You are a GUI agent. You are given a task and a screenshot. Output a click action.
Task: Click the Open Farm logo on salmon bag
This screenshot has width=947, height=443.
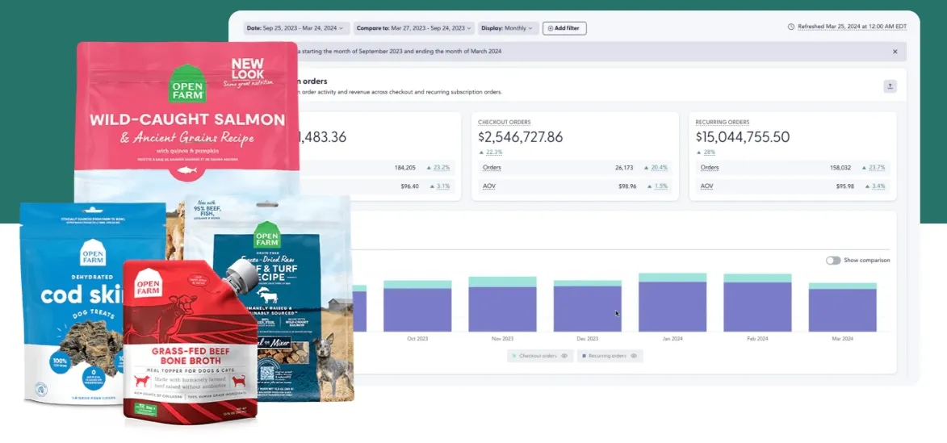187,82
